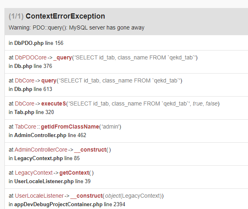Click the UserLocaleListener class name
The image size is (248, 209).
pyautogui.click(x=39, y=196)
